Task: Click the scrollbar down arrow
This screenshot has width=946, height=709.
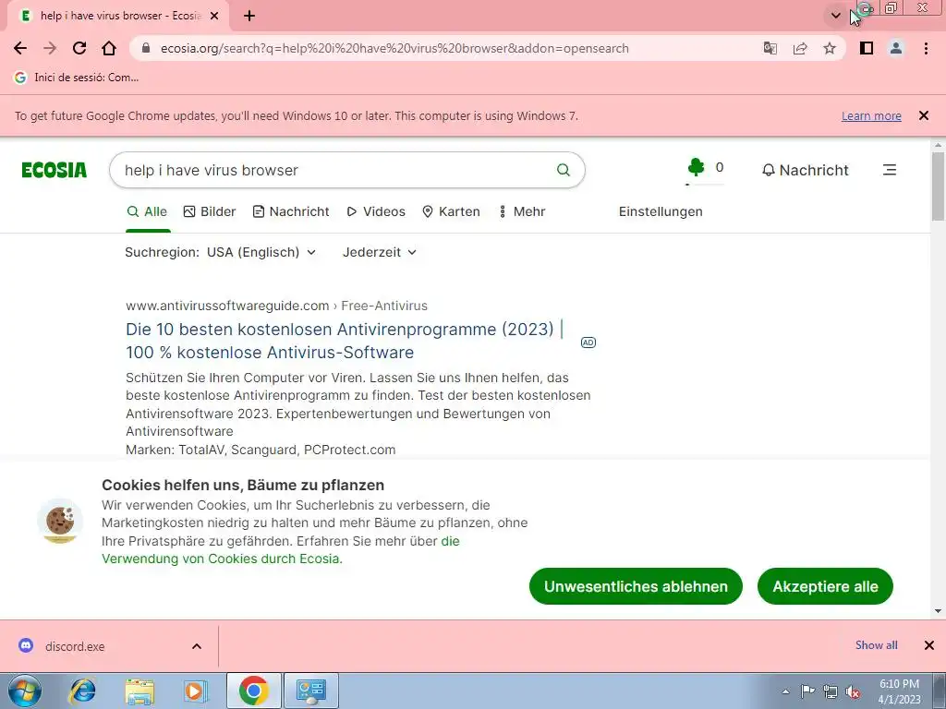Action: click(938, 611)
